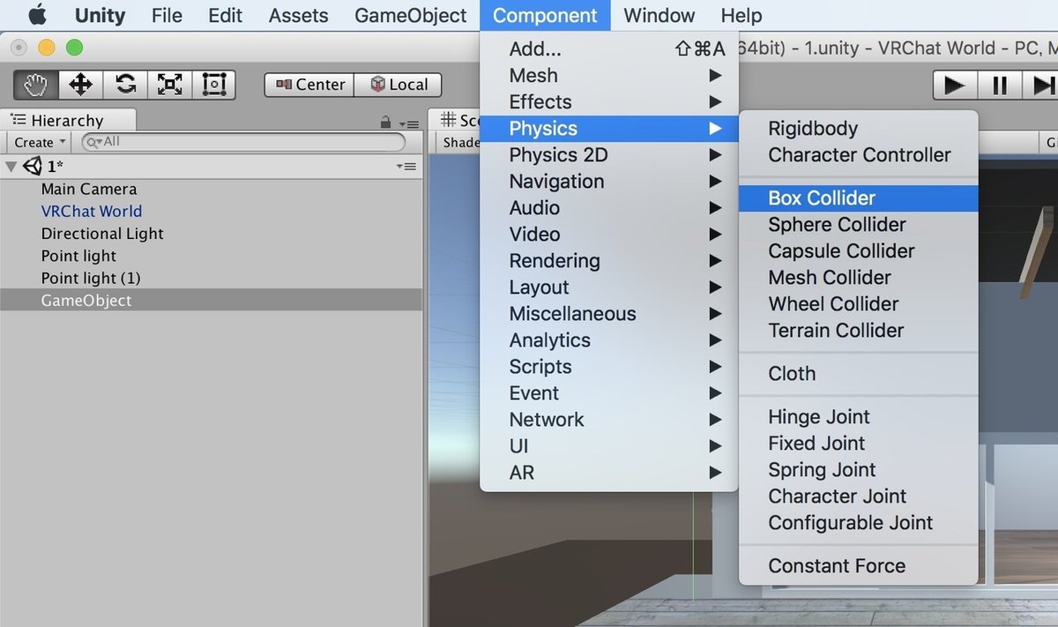Open the Help menu

pos(741,15)
